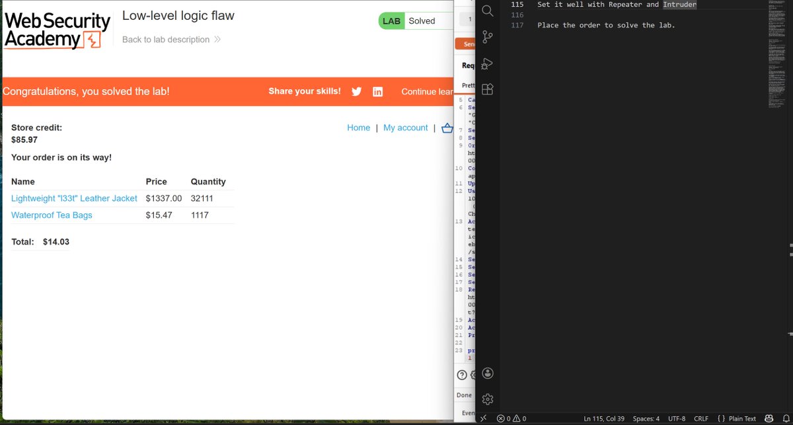Open the shopping cart on the store page

pyautogui.click(x=447, y=128)
